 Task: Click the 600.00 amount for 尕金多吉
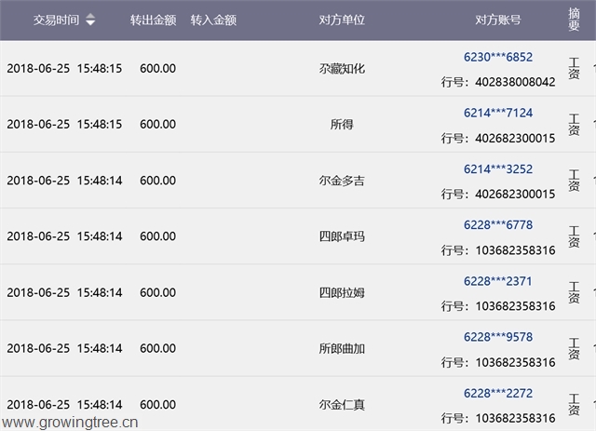tap(157, 181)
